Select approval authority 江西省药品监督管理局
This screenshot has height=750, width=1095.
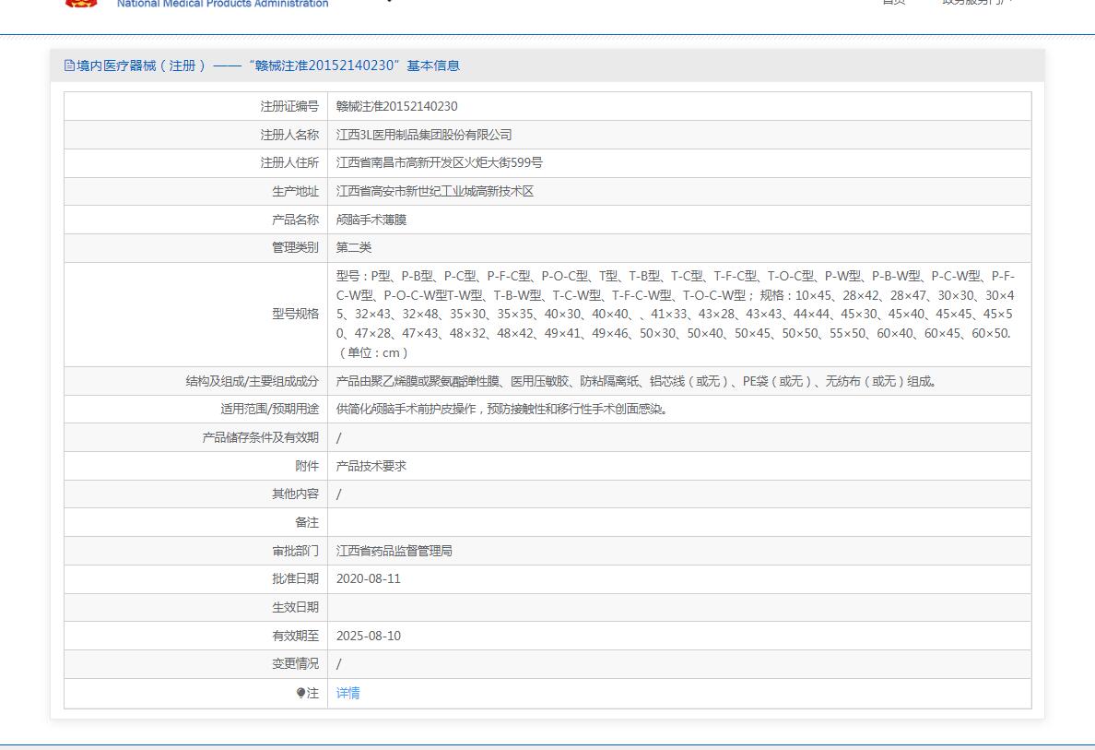[x=394, y=551]
